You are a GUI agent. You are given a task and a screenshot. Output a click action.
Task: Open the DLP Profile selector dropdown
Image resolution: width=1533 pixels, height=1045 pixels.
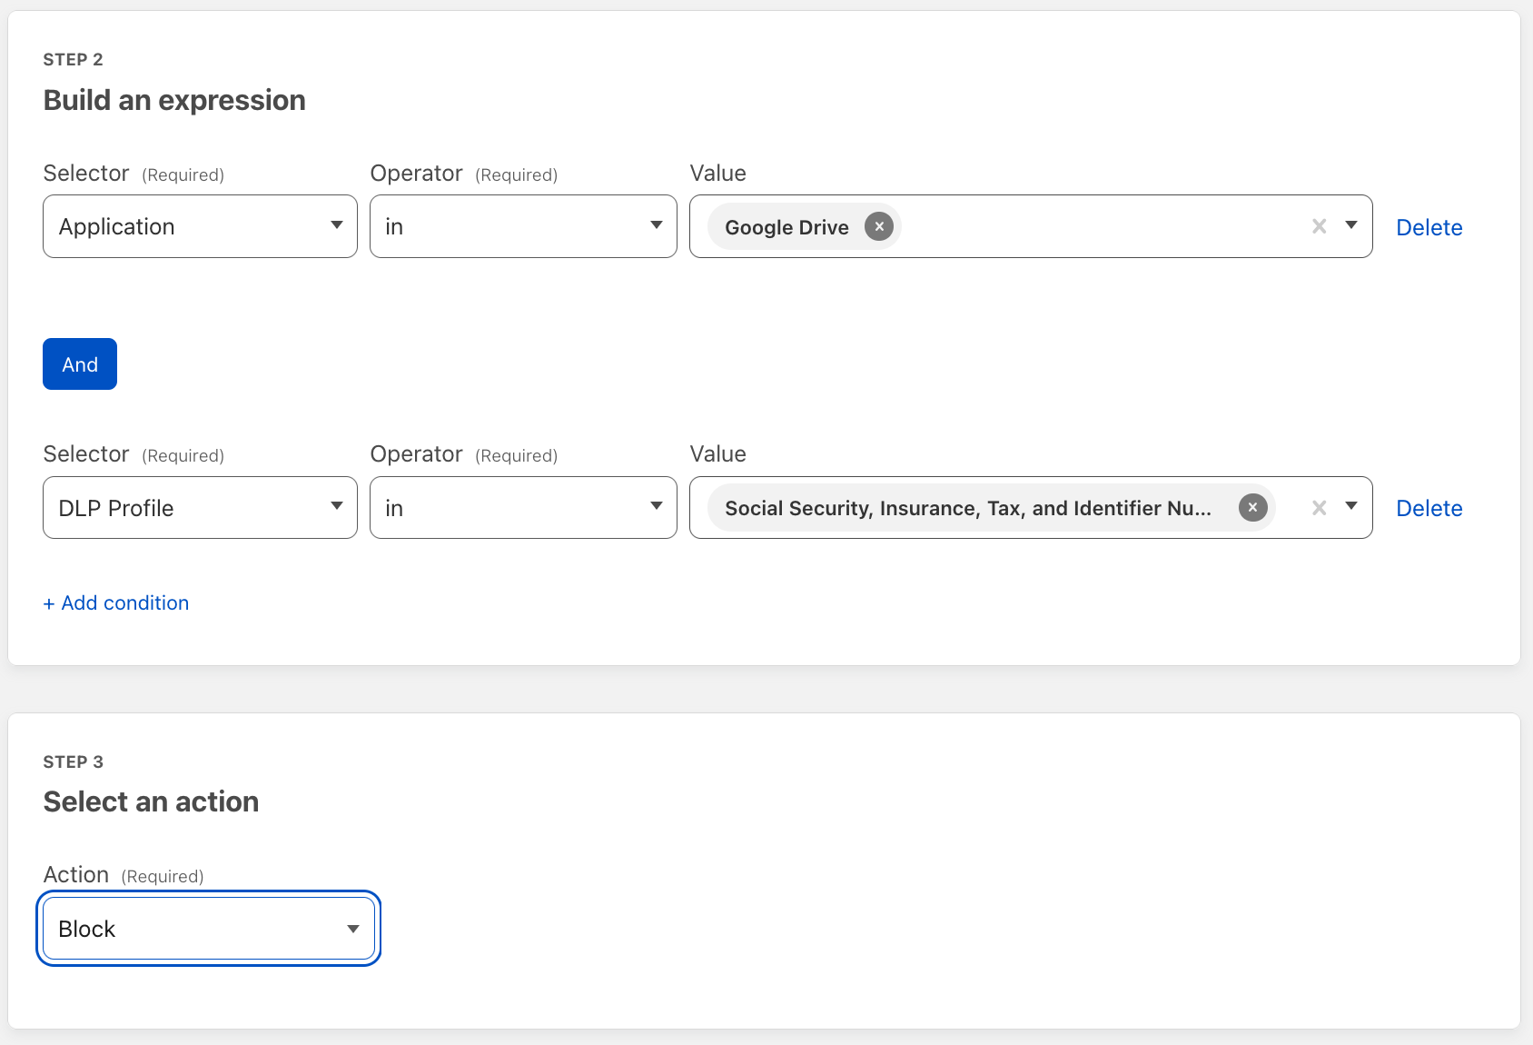tap(200, 508)
